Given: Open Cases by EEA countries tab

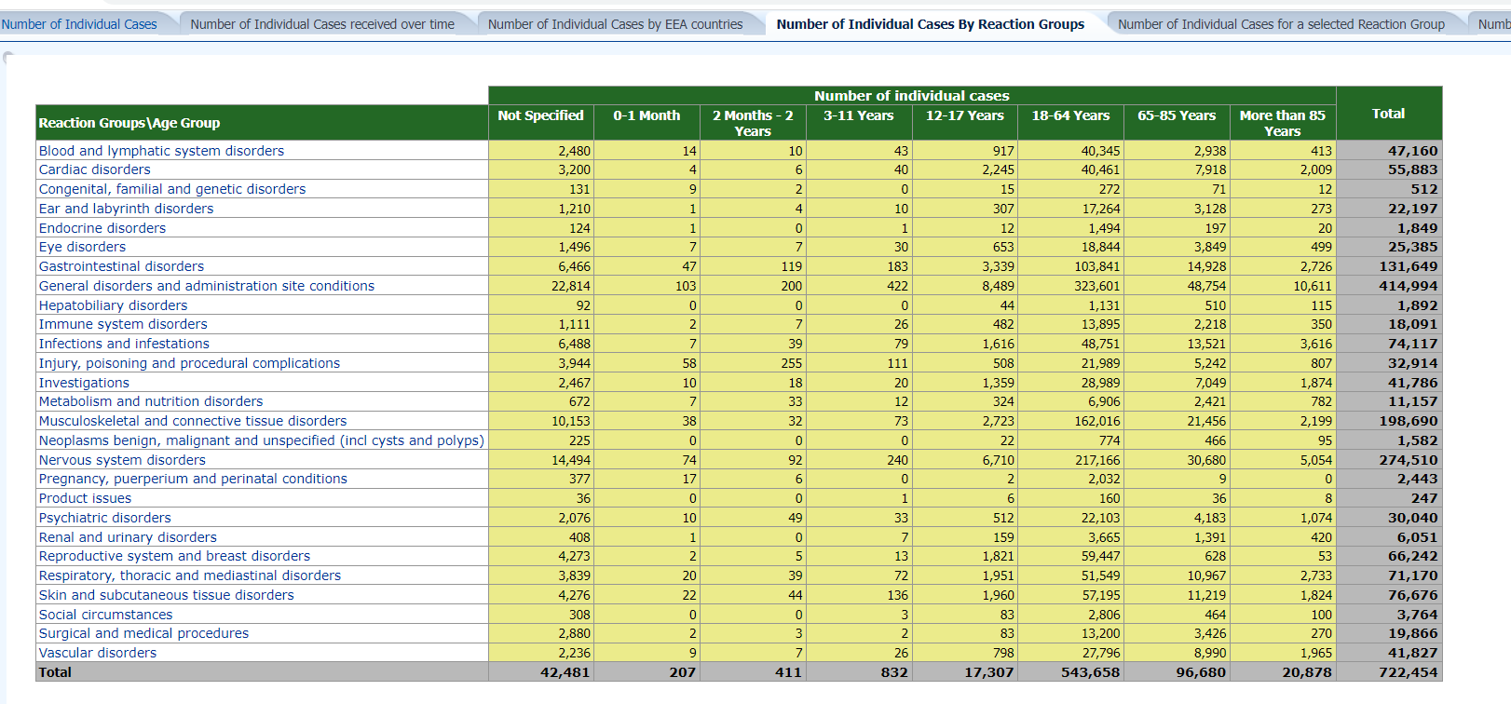Looking at the screenshot, I should [615, 24].
